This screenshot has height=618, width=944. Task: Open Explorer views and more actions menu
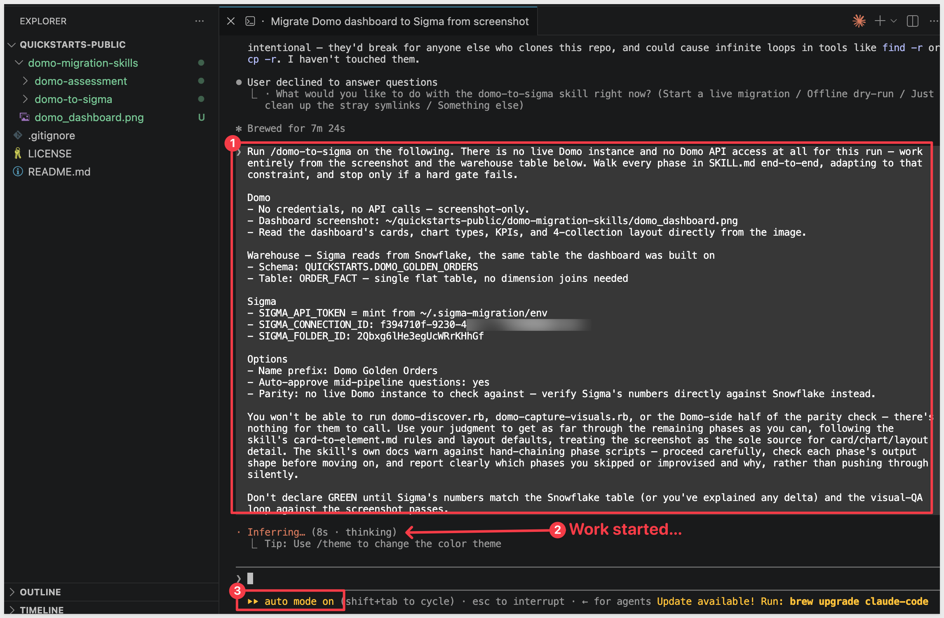pos(200,21)
